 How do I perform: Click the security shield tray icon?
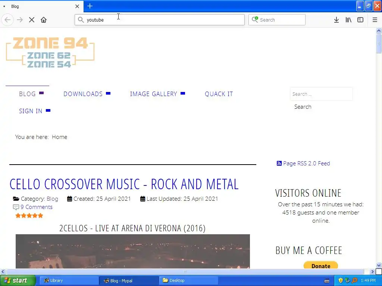point(341,280)
